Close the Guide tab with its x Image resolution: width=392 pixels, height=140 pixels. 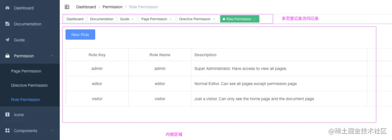click(132, 19)
